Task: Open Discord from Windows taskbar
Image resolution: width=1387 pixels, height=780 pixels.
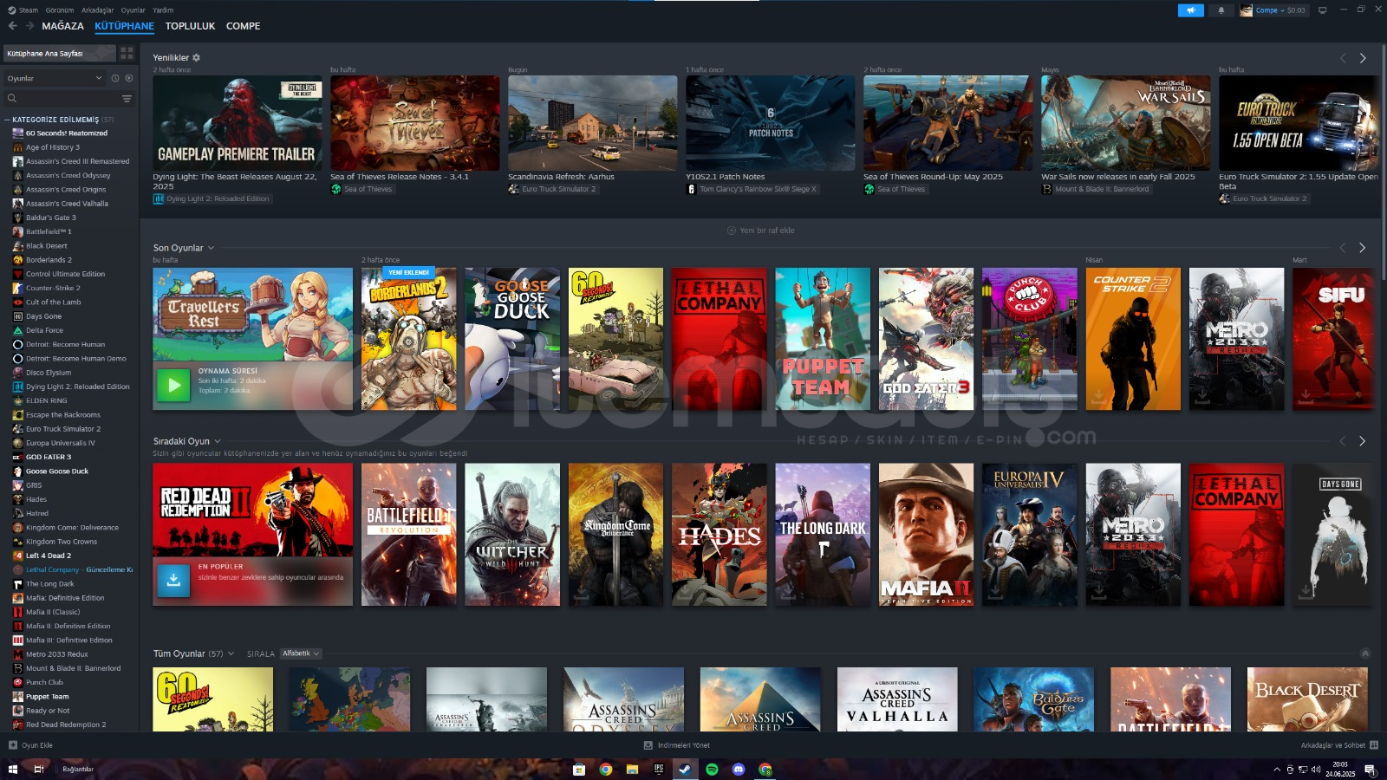Action: tap(739, 769)
